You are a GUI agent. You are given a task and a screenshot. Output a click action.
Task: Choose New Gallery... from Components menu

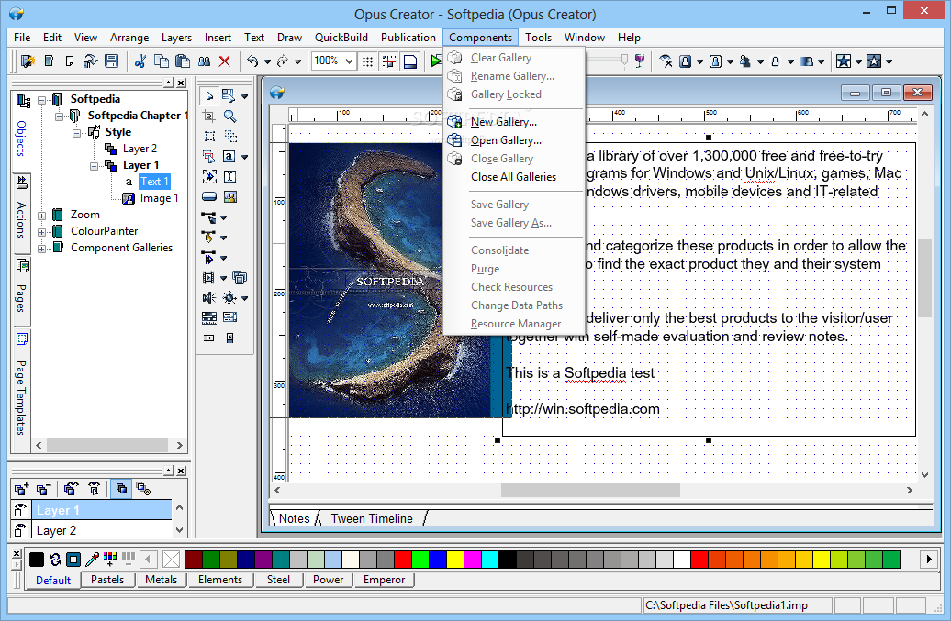tap(514, 122)
